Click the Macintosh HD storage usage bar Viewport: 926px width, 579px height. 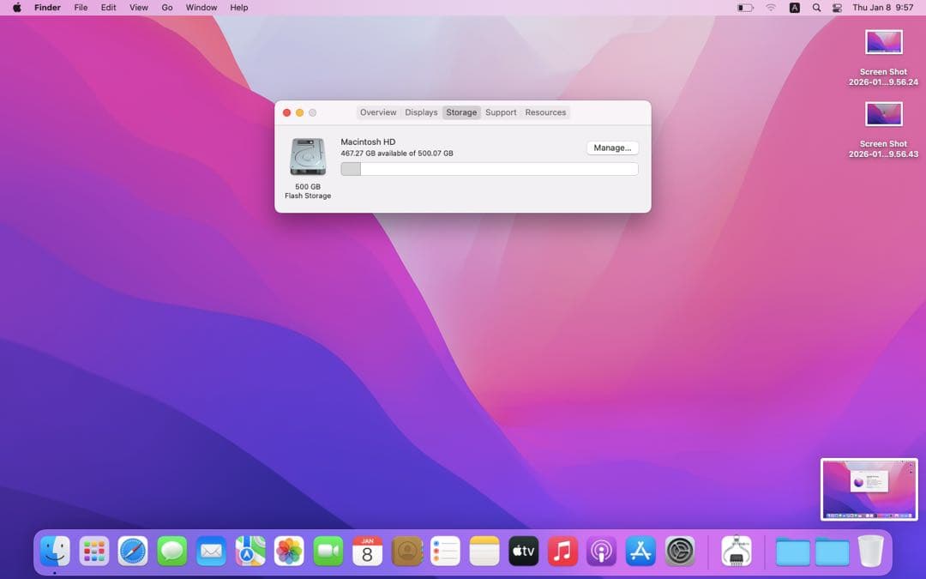click(489, 169)
